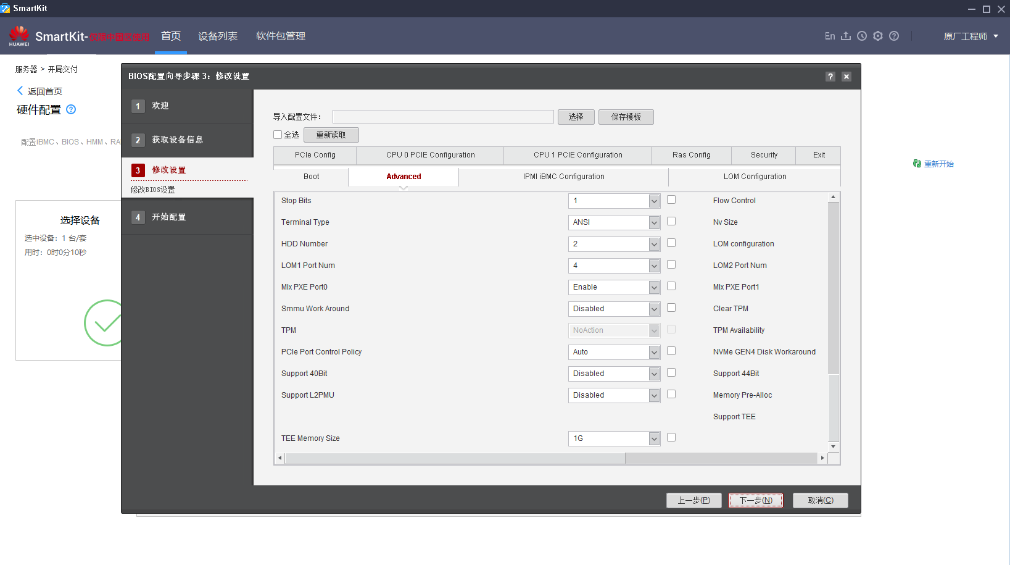Switch to the Boot tab
Viewport: 1010px width, 565px height.
[311, 177]
